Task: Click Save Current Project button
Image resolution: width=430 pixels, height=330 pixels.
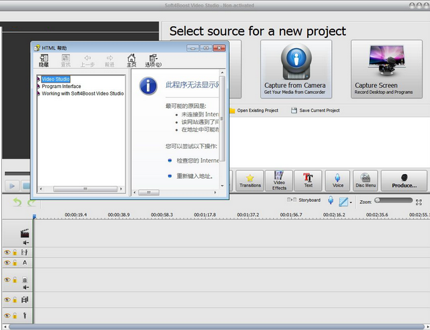Action: (x=315, y=111)
